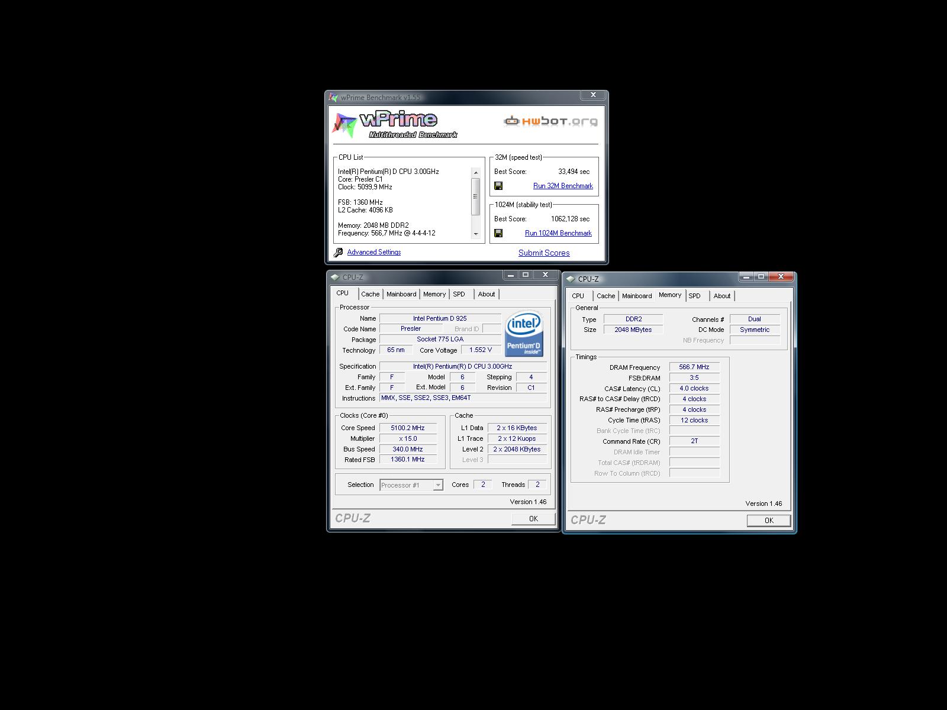Click the CAS# Latency value 4.0 clocks

tap(694, 388)
